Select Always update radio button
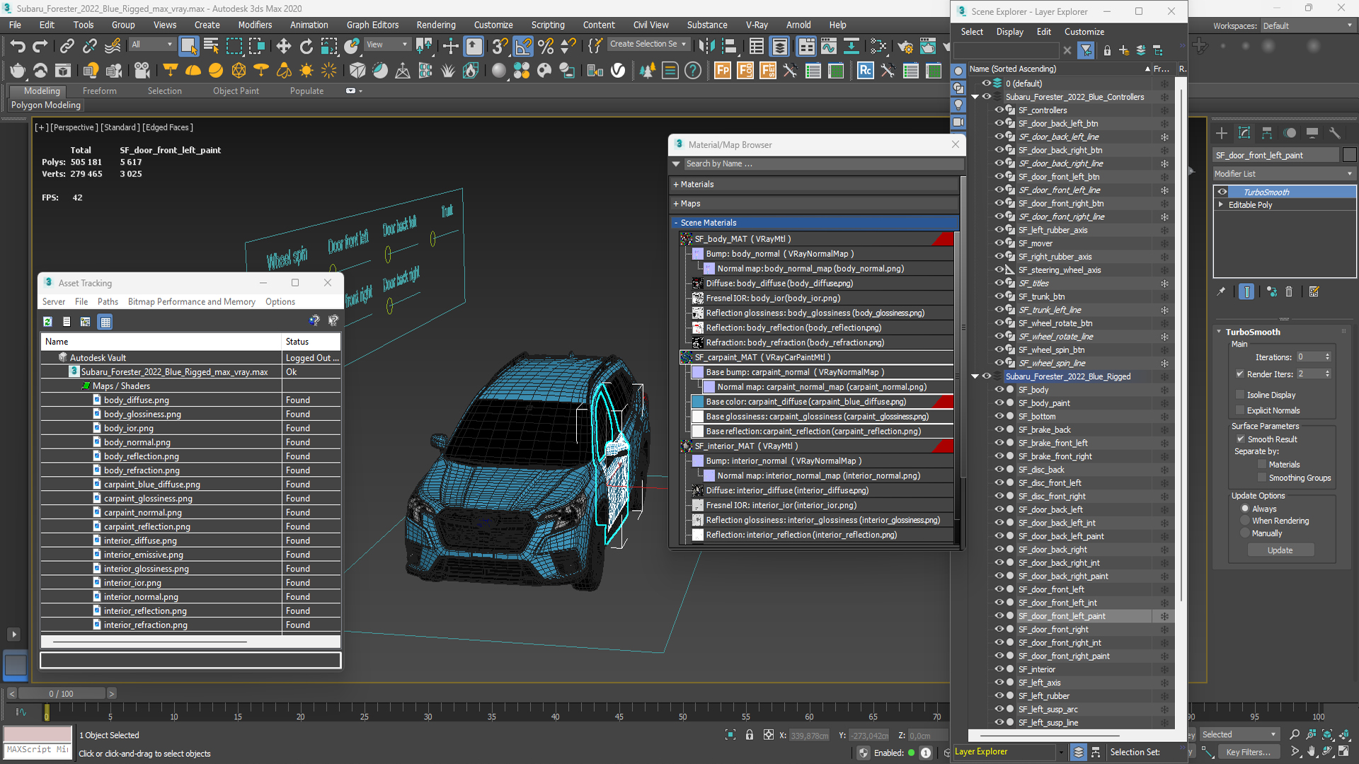 click(1245, 509)
